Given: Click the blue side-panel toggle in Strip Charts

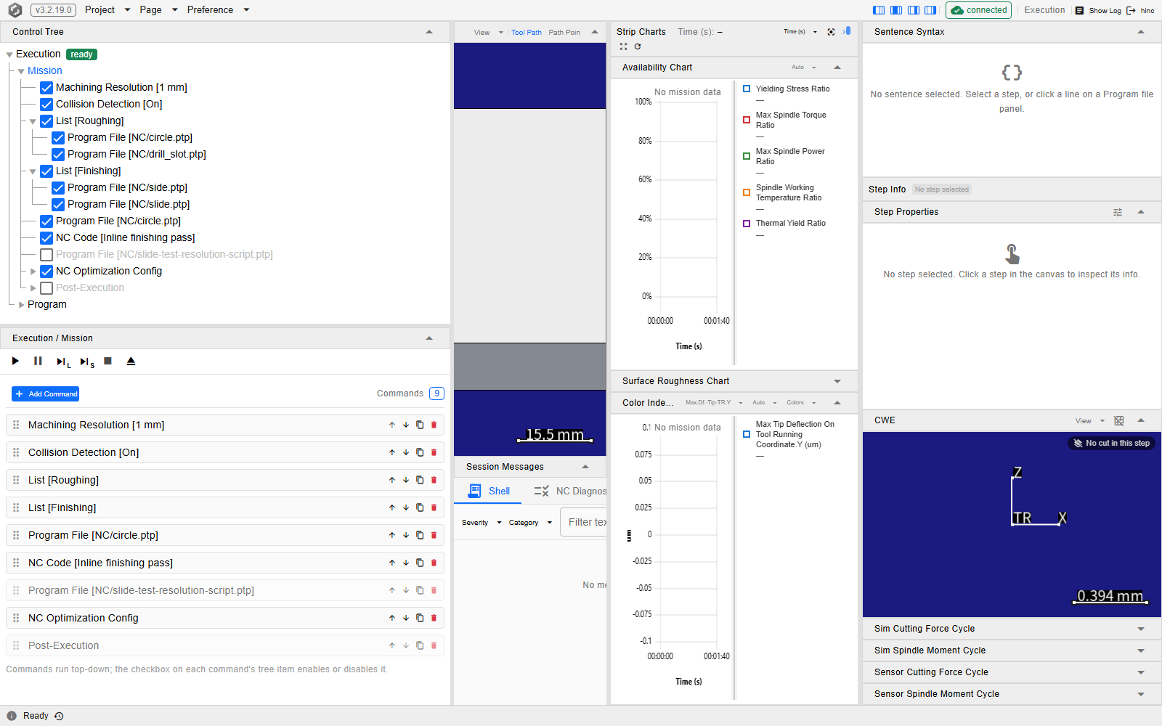Looking at the screenshot, I should [x=847, y=31].
